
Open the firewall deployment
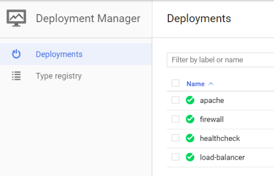click(x=212, y=119)
